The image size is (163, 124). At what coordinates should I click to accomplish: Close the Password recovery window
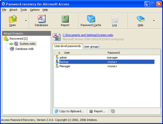point(159,4)
